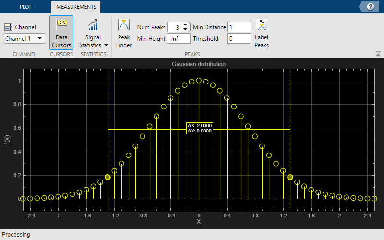Image resolution: width=384 pixels, height=240 pixels.
Task: Toggle the Peak Finder icon
Action: [x=124, y=25]
